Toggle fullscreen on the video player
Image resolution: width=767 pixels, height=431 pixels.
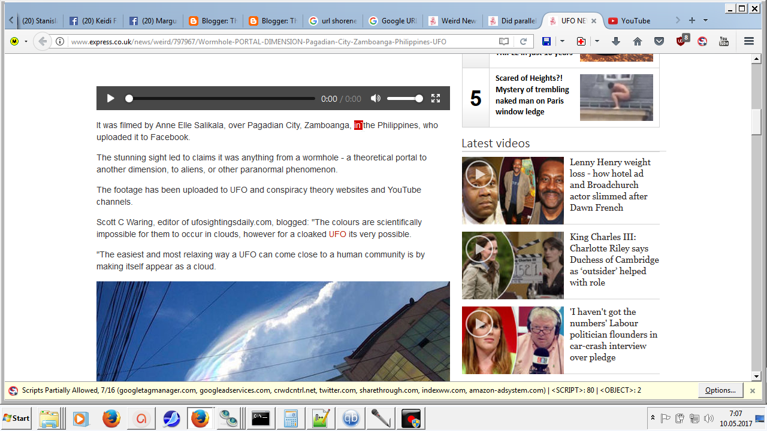[436, 99]
